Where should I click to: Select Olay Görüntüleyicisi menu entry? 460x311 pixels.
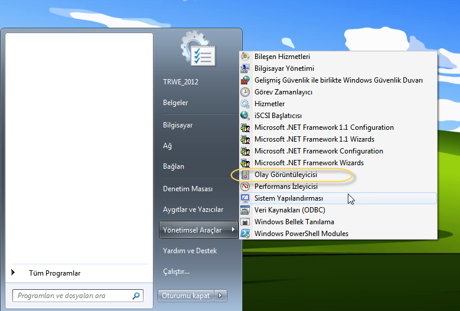[338, 175]
